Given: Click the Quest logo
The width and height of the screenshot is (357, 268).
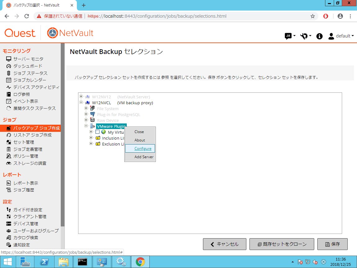Looking at the screenshot, I should pyautogui.click(x=20, y=33).
